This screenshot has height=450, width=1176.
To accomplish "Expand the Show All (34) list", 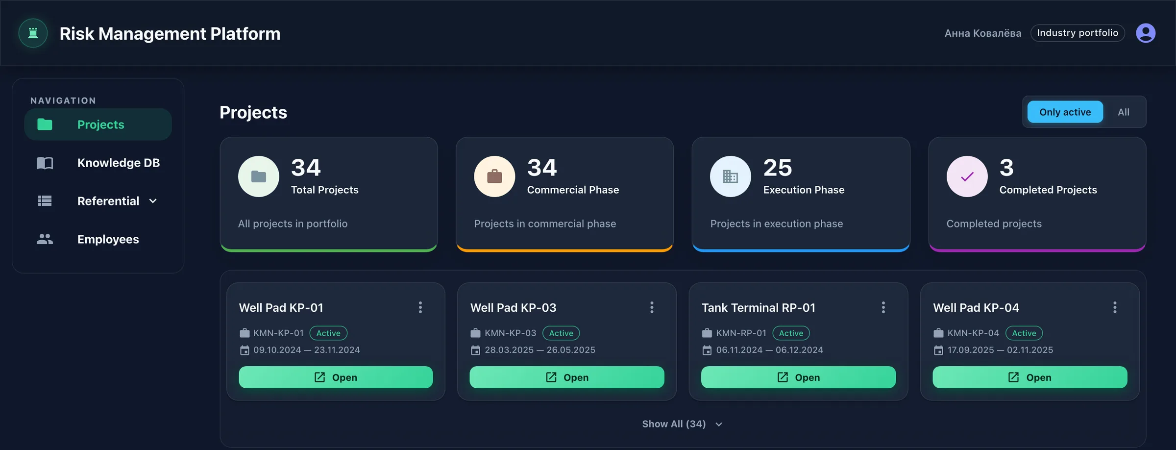I will pyautogui.click(x=682, y=424).
